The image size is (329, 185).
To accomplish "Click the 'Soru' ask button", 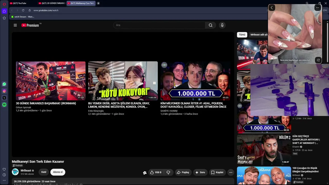I will coord(200,172).
